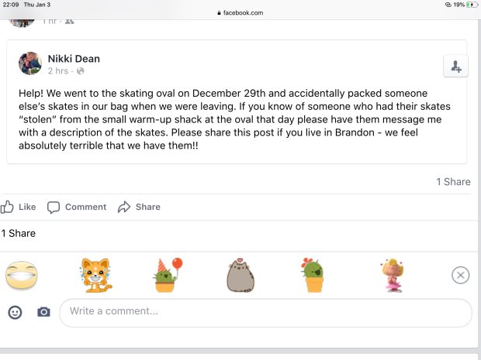
Task: Attach a photo using the camera icon
Action: (x=43, y=312)
